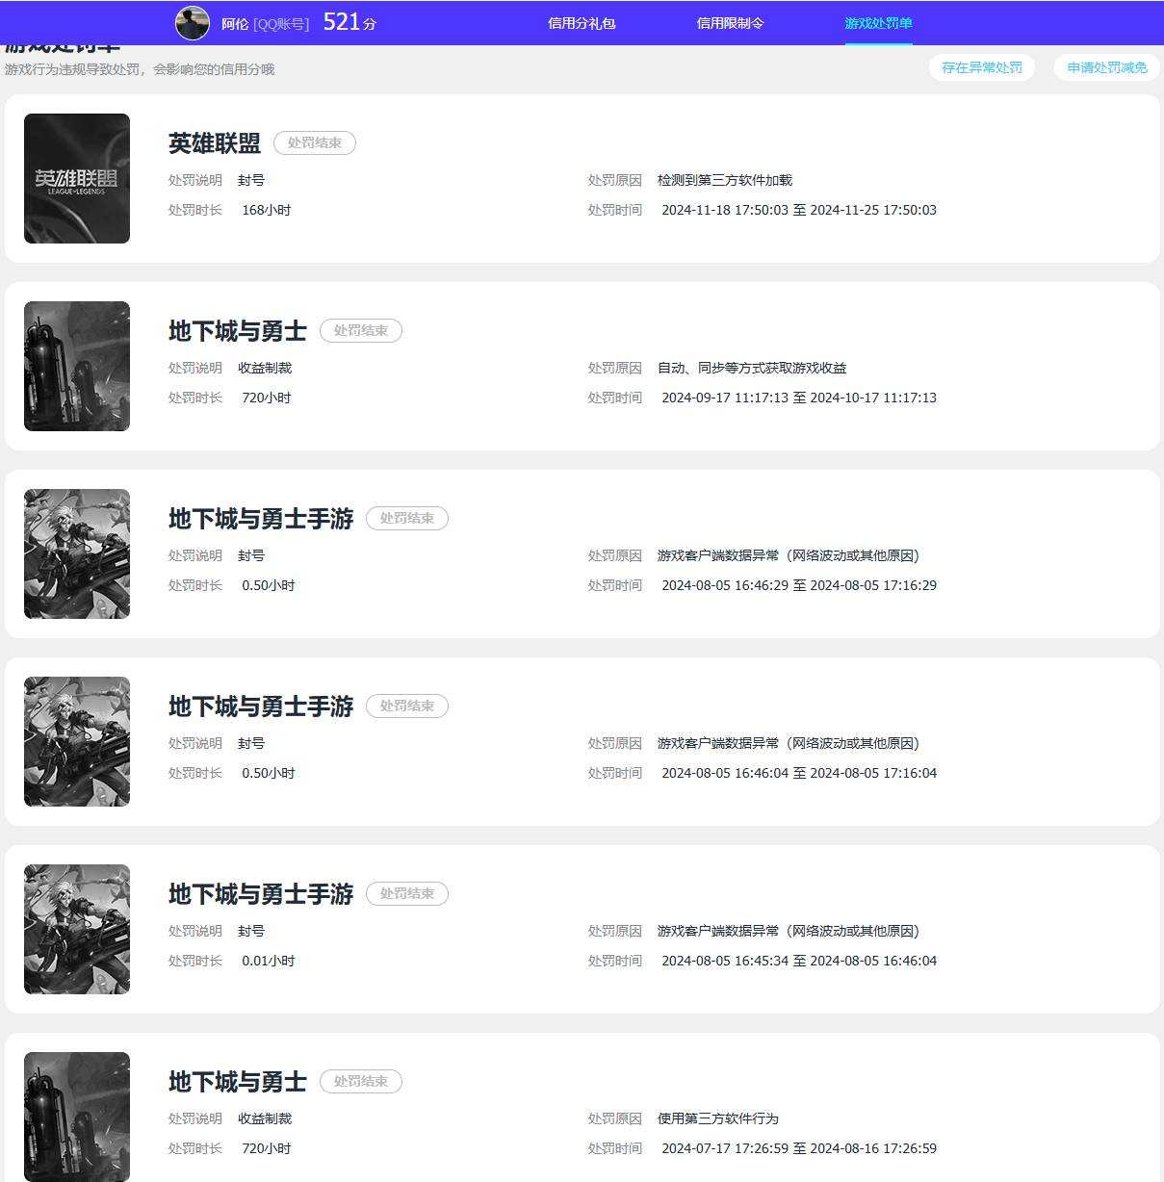This screenshot has width=1164, height=1182.
Task: Click the 存在异常处罚 button
Action: (982, 67)
